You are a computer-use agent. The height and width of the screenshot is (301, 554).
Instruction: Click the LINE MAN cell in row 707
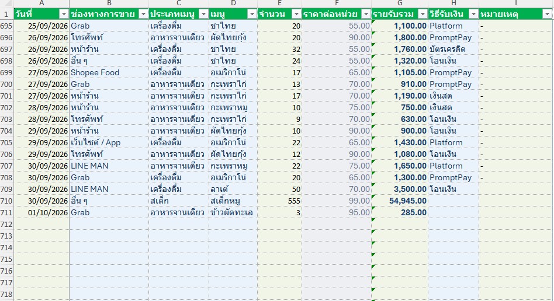coord(109,166)
